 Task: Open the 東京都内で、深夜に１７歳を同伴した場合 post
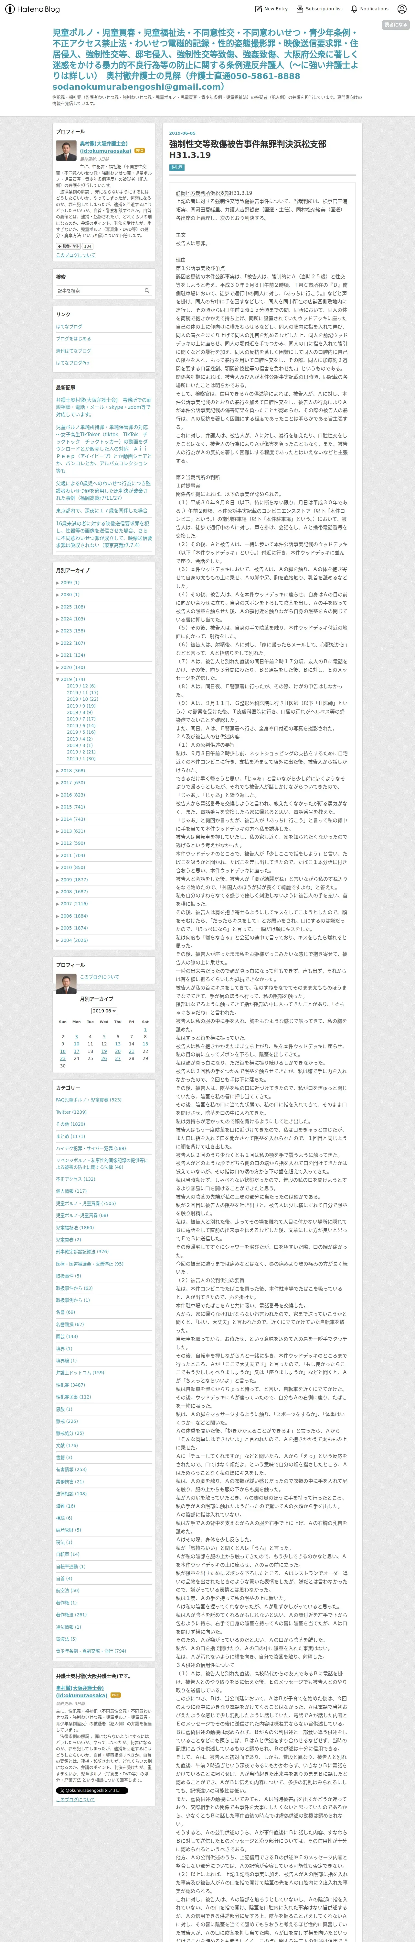pos(102,510)
